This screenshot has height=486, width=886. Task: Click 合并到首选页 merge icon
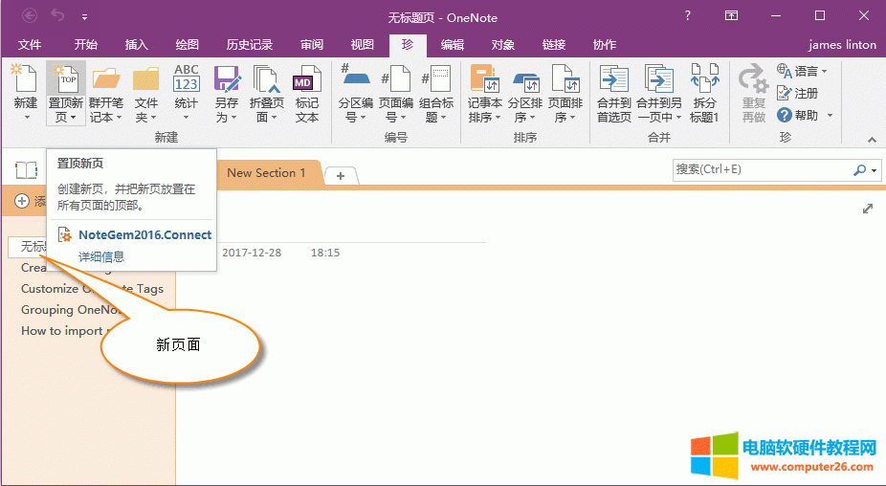pos(613,78)
